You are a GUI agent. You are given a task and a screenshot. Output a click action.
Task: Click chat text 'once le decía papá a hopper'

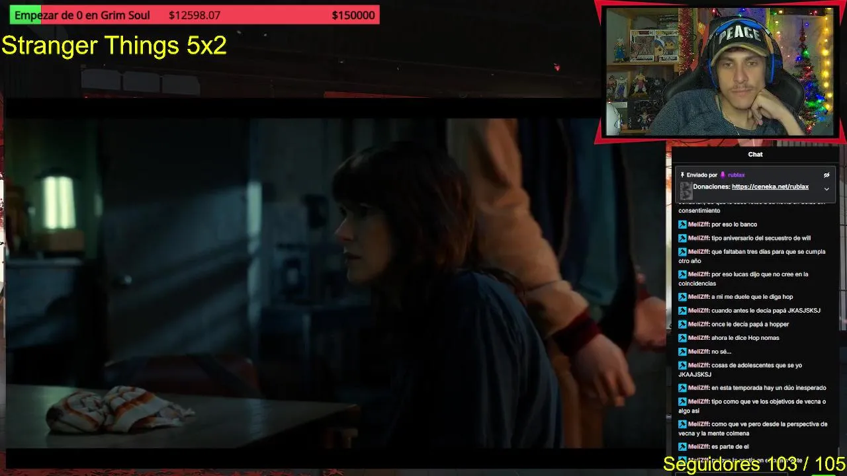click(x=750, y=325)
